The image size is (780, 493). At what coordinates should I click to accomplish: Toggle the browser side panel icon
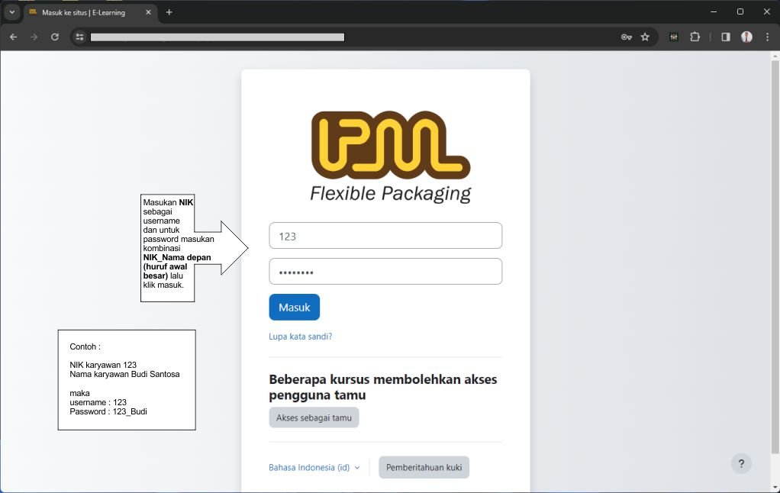725,37
